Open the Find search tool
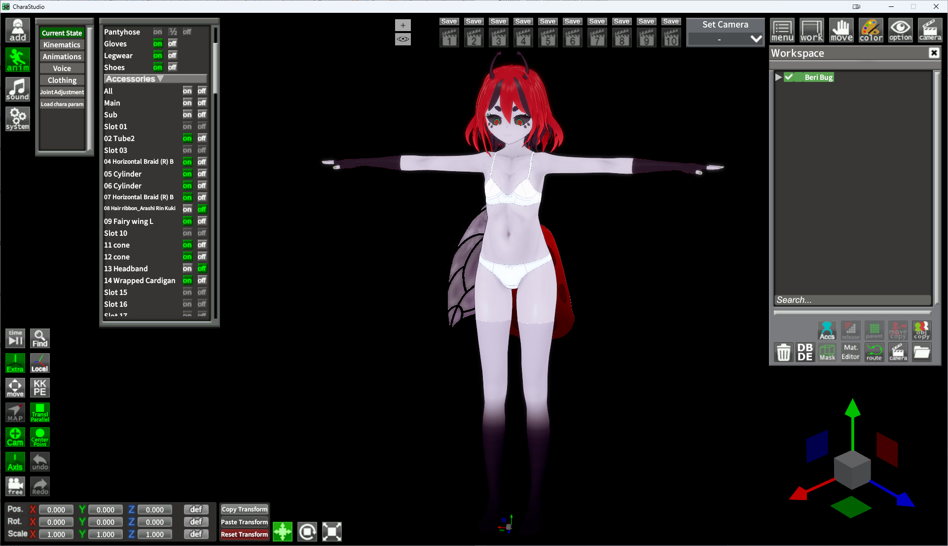This screenshot has width=948, height=546. click(x=40, y=338)
